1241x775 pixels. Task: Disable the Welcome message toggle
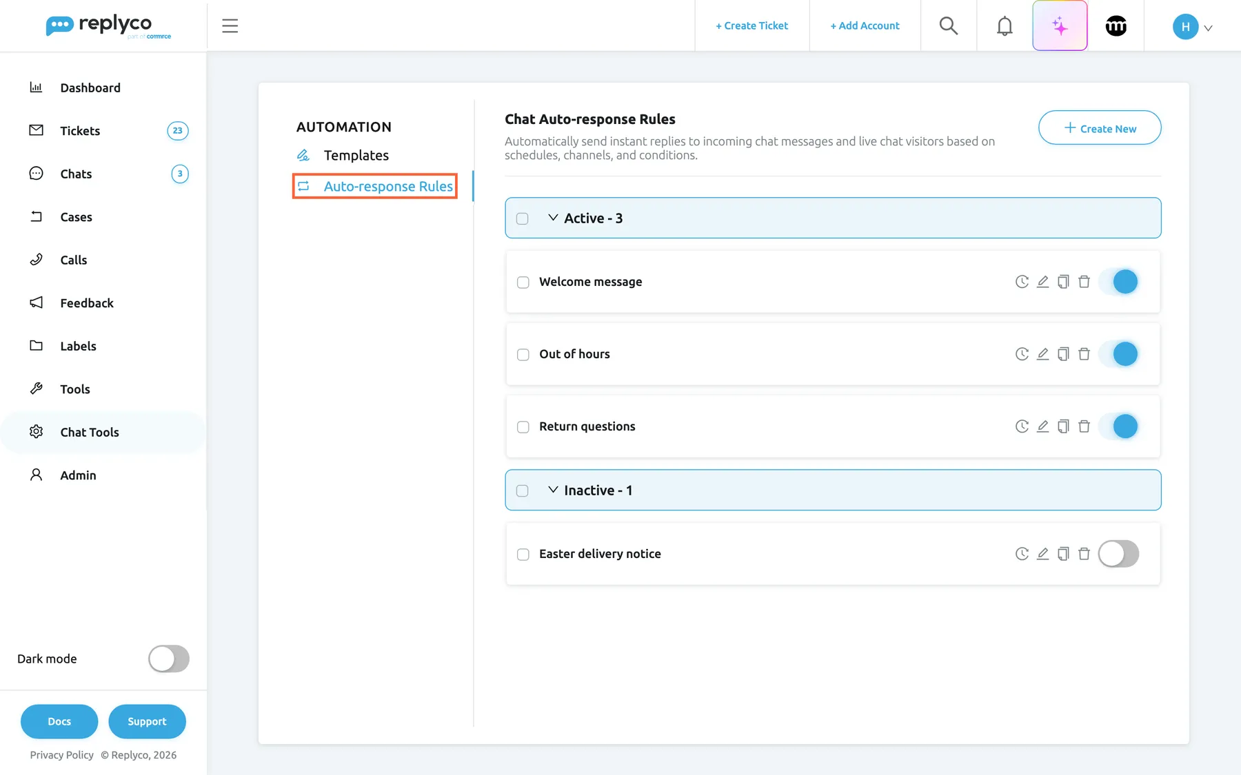click(1118, 282)
